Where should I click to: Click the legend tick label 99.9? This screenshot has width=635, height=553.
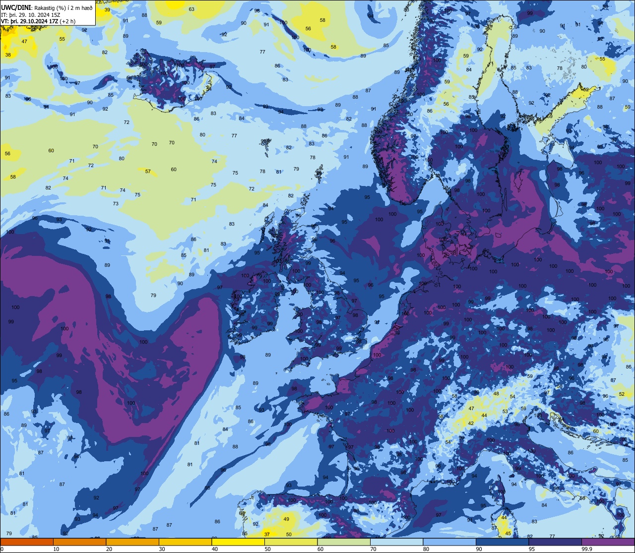[587, 549]
